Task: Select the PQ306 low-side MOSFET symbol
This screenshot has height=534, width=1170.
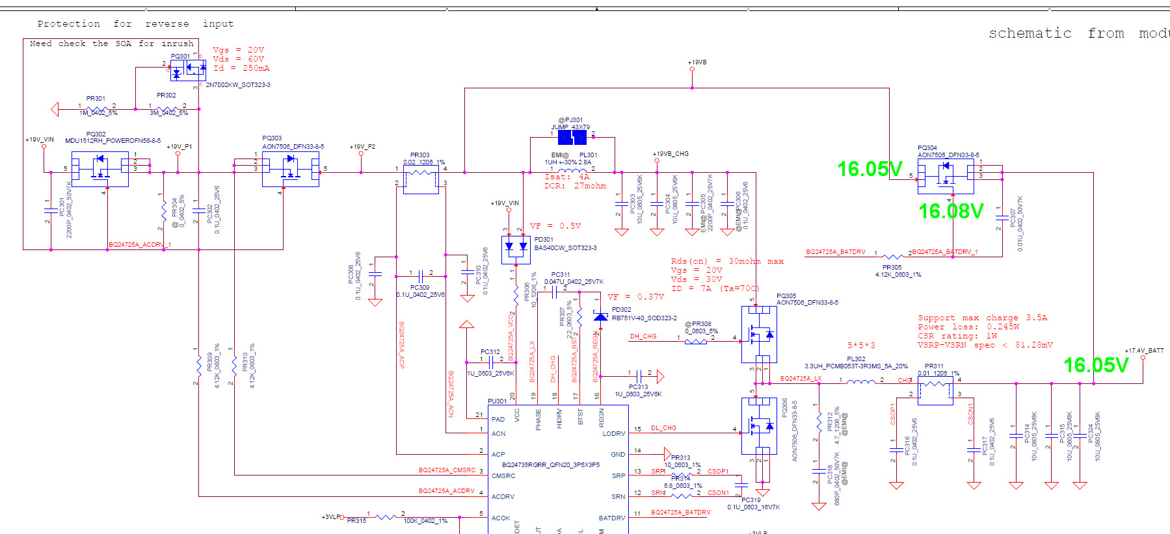Action: click(x=759, y=426)
